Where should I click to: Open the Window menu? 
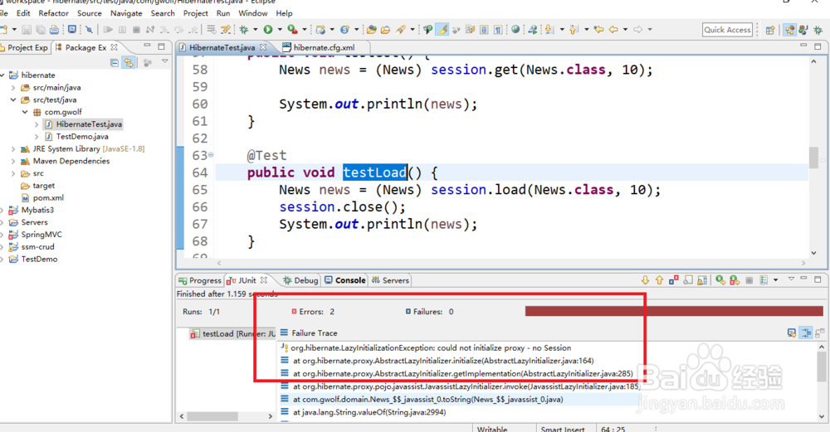[252, 13]
